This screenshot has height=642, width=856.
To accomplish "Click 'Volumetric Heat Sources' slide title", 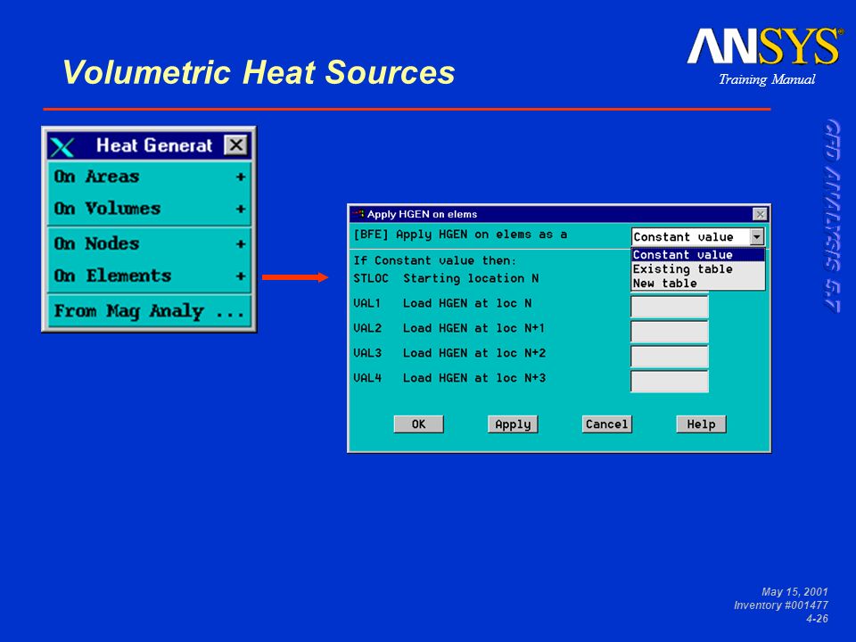I will [x=259, y=72].
